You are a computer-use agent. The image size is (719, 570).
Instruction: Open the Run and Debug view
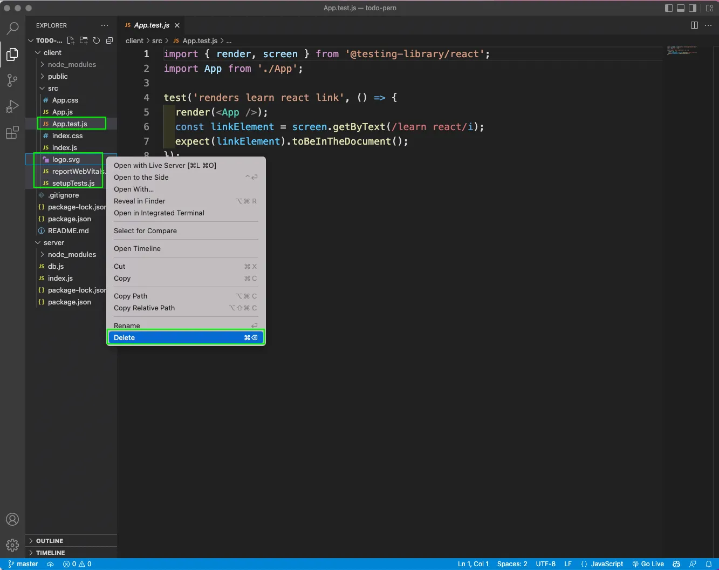(x=12, y=106)
